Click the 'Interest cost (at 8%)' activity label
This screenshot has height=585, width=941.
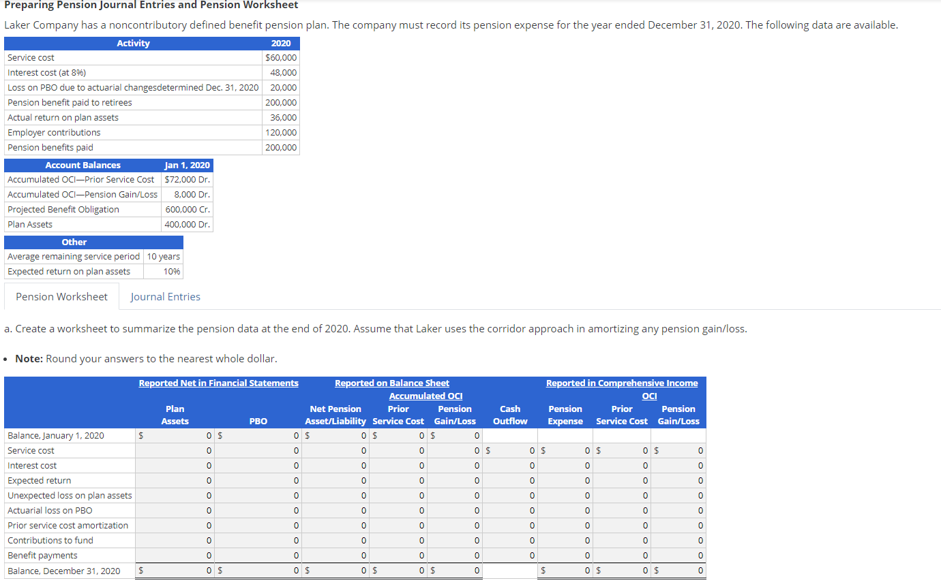(46, 73)
